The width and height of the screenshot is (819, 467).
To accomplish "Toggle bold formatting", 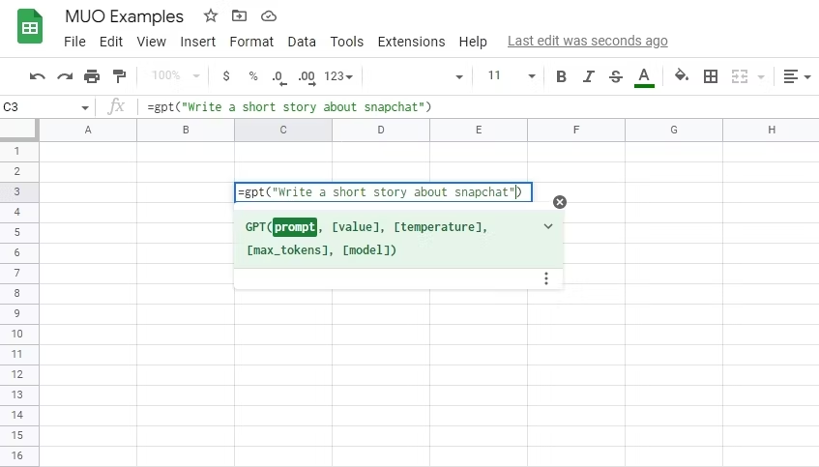I will pyautogui.click(x=561, y=76).
